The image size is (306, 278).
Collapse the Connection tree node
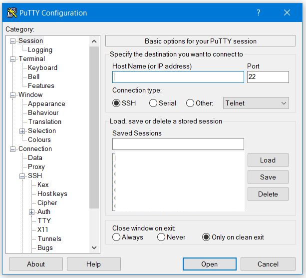pyautogui.click(x=12, y=149)
